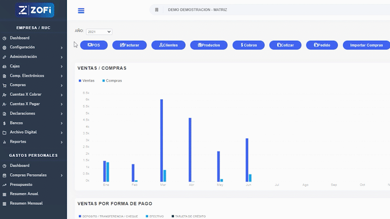Click the Archivo Digital folder icon
The height and width of the screenshot is (219, 390).
pos(5,132)
